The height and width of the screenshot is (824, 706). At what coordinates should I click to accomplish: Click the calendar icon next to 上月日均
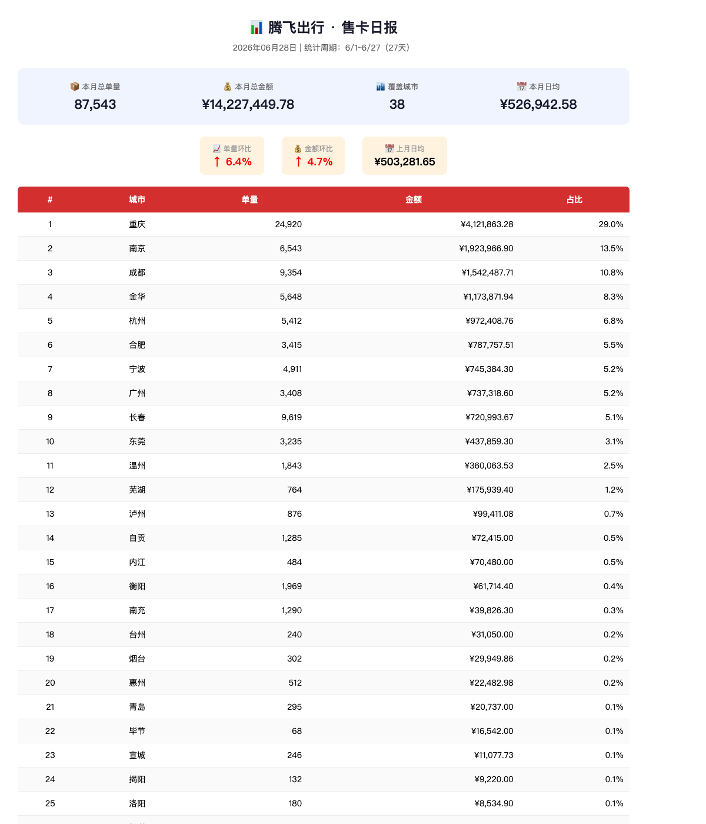(389, 149)
